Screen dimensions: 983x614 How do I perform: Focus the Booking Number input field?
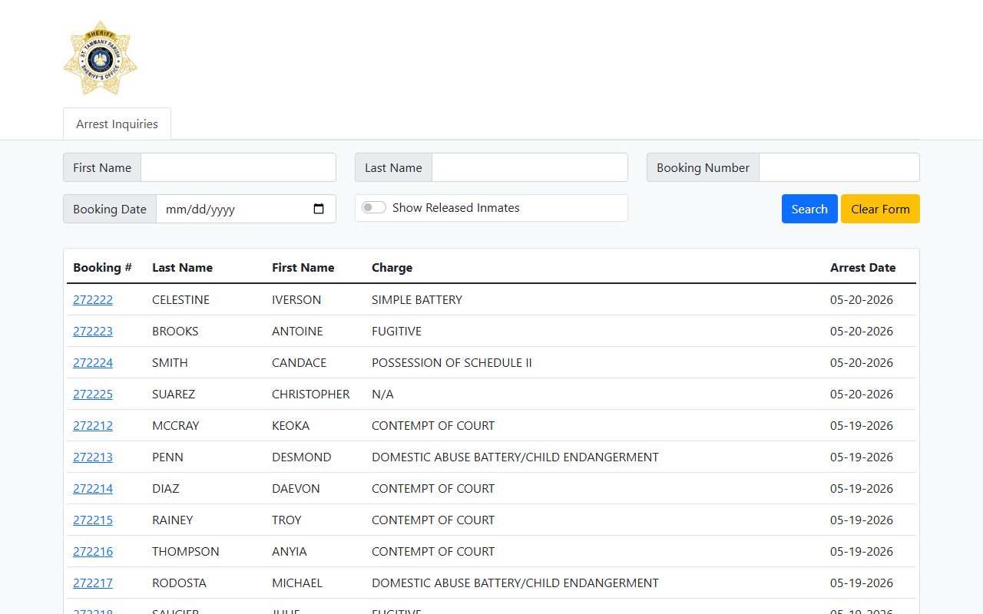(839, 167)
